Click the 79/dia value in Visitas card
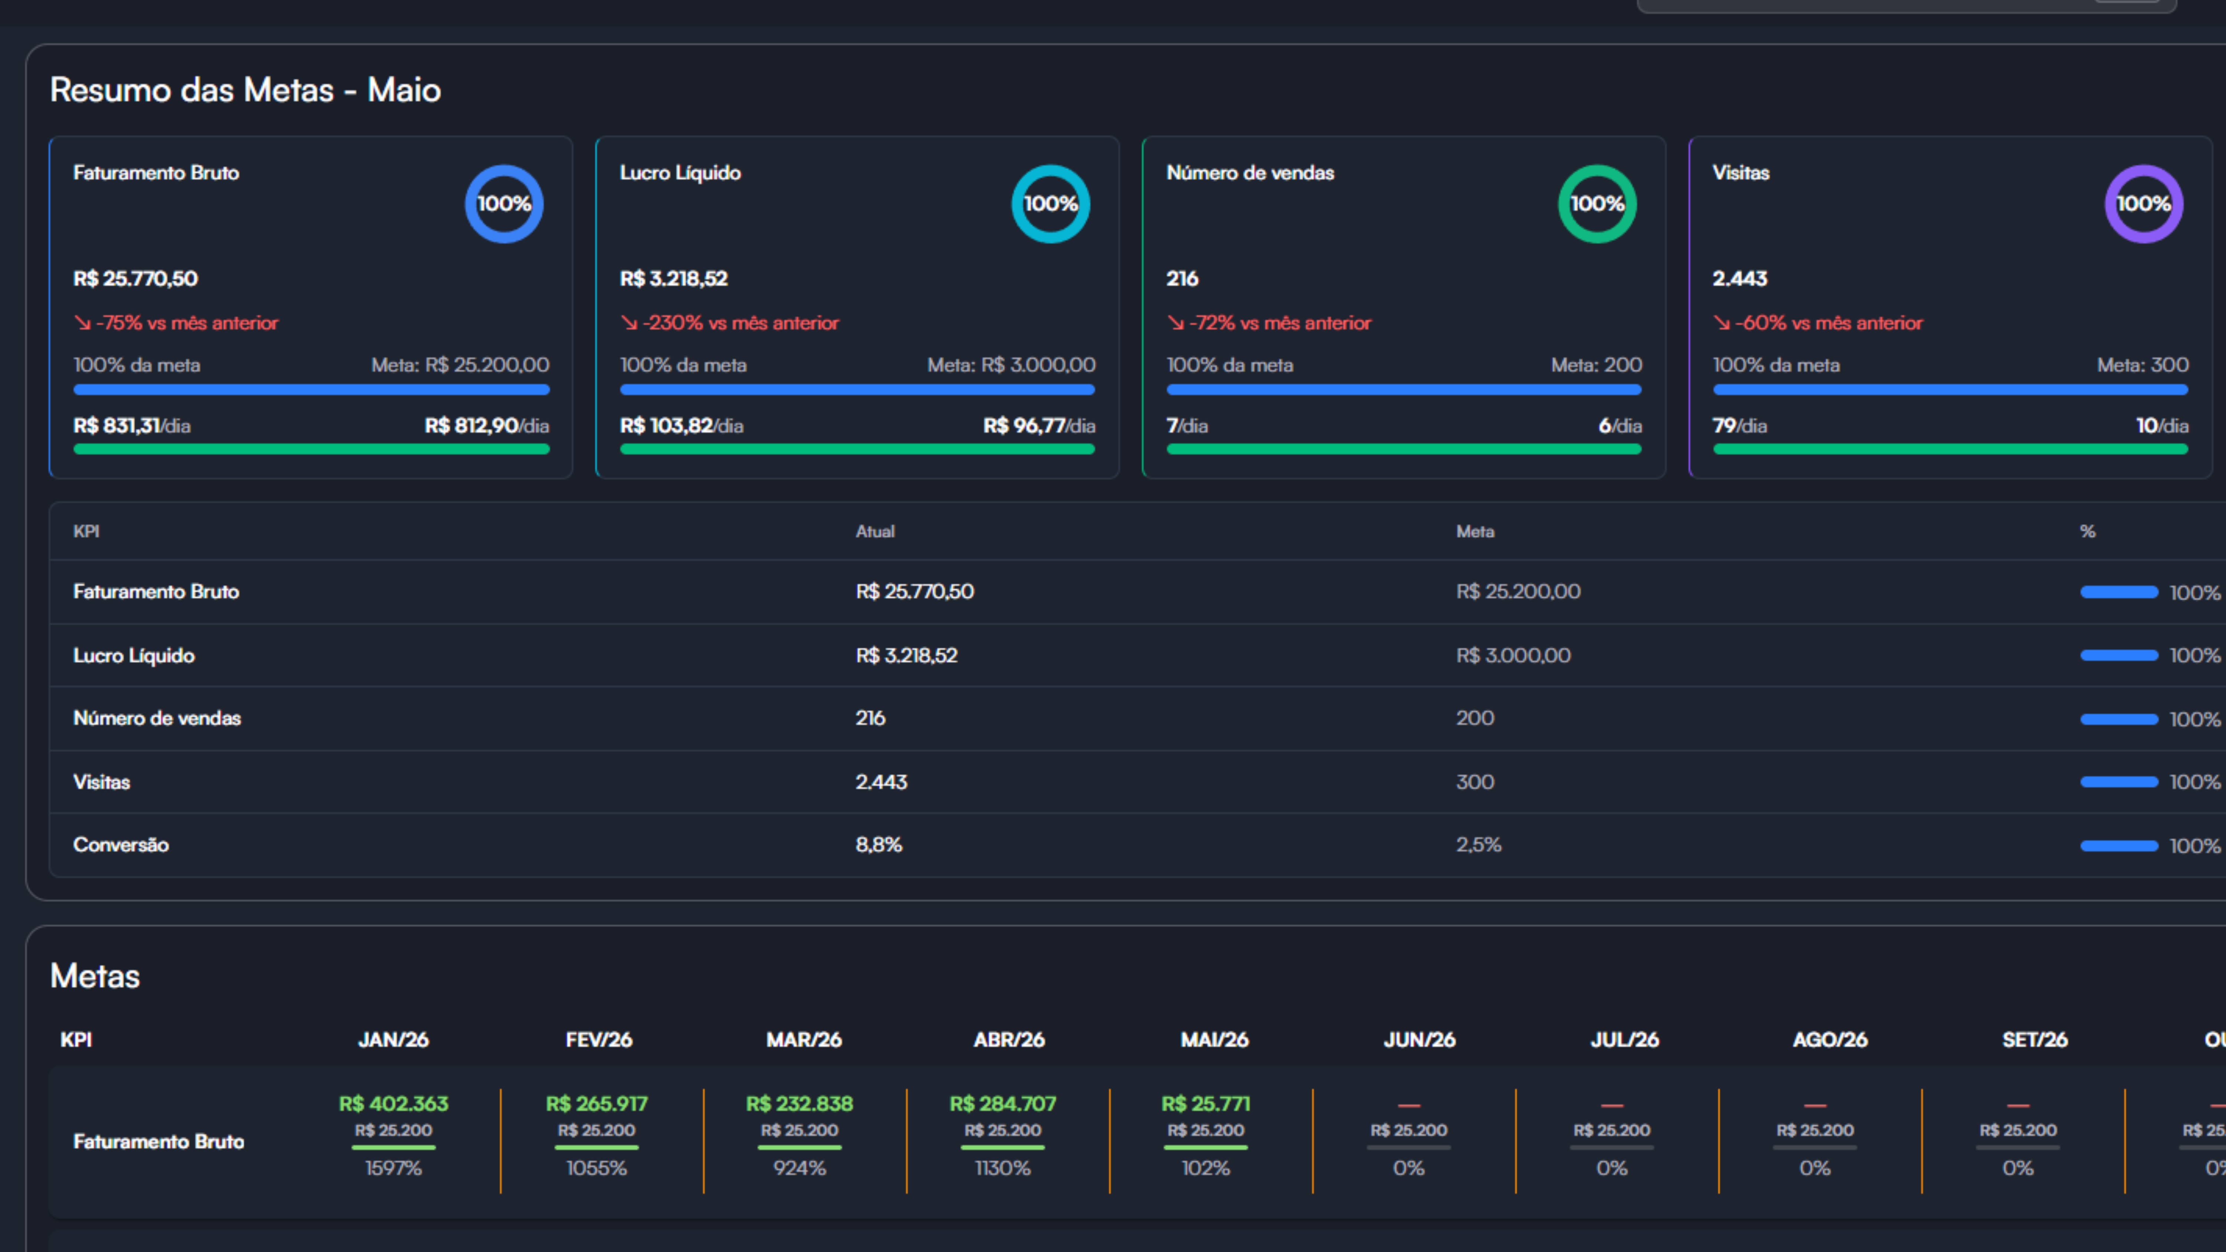 (x=1740, y=426)
